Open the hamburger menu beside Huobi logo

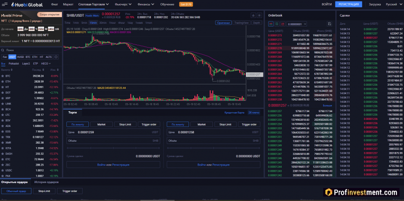pos(4,4)
